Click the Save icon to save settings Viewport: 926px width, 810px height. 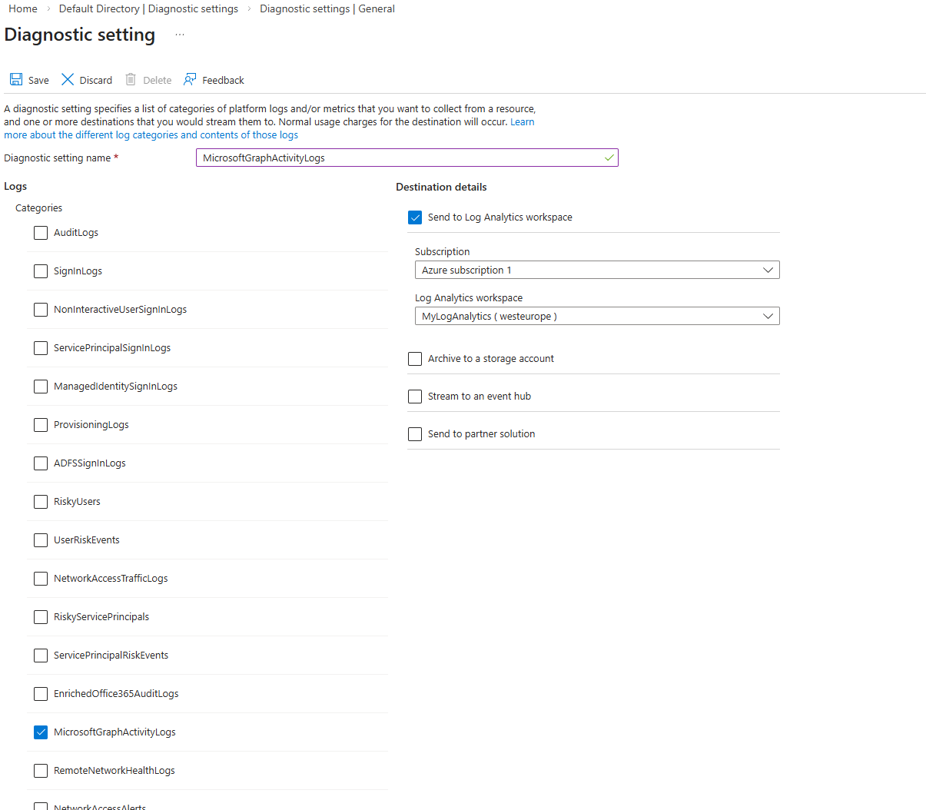(x=16, y=79)
